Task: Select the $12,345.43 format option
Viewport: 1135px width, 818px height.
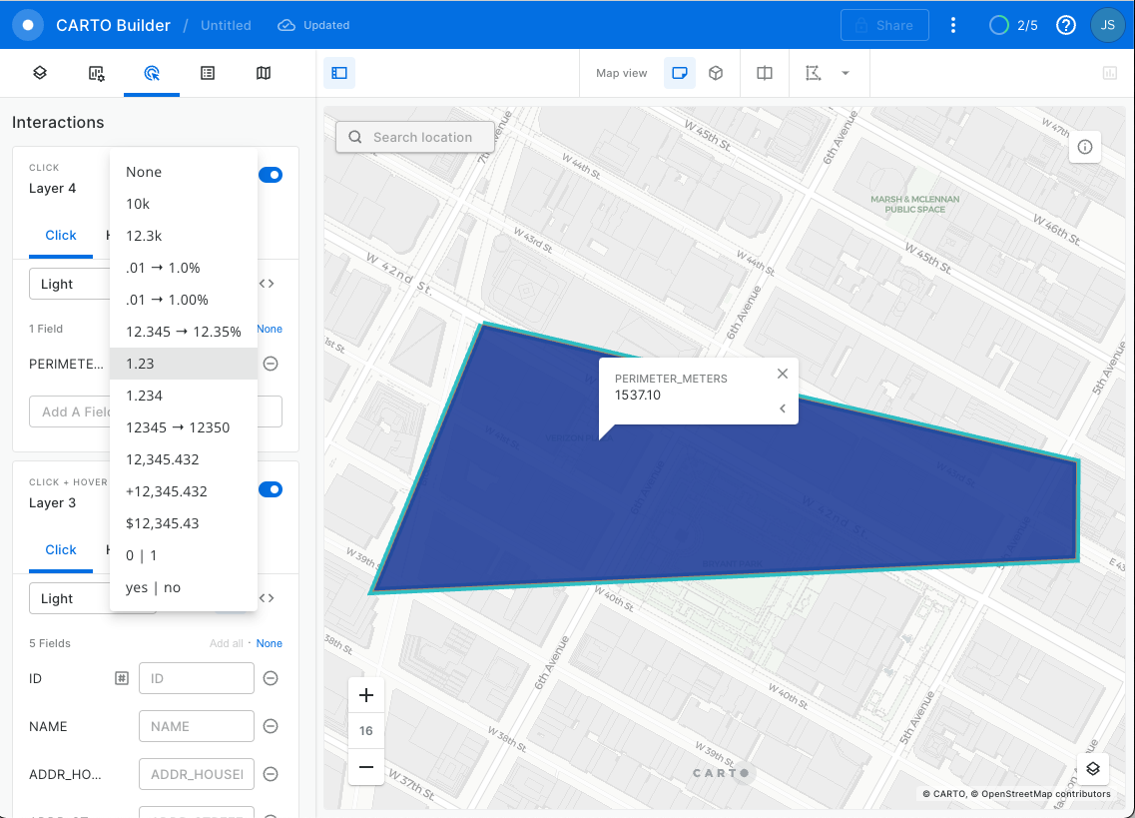Action: point(162,523)
